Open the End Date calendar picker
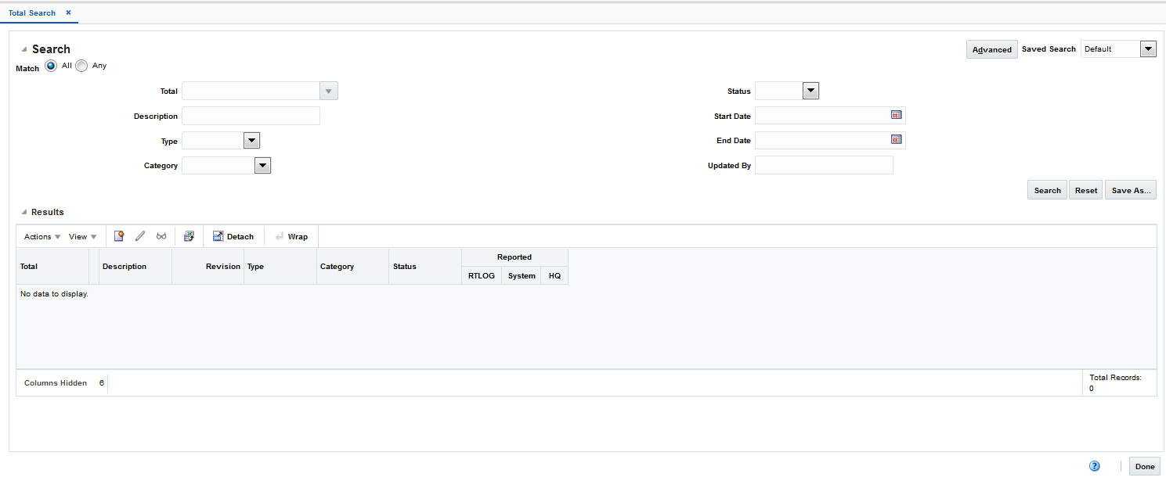 pyautogui.click(x=896, y=139)
